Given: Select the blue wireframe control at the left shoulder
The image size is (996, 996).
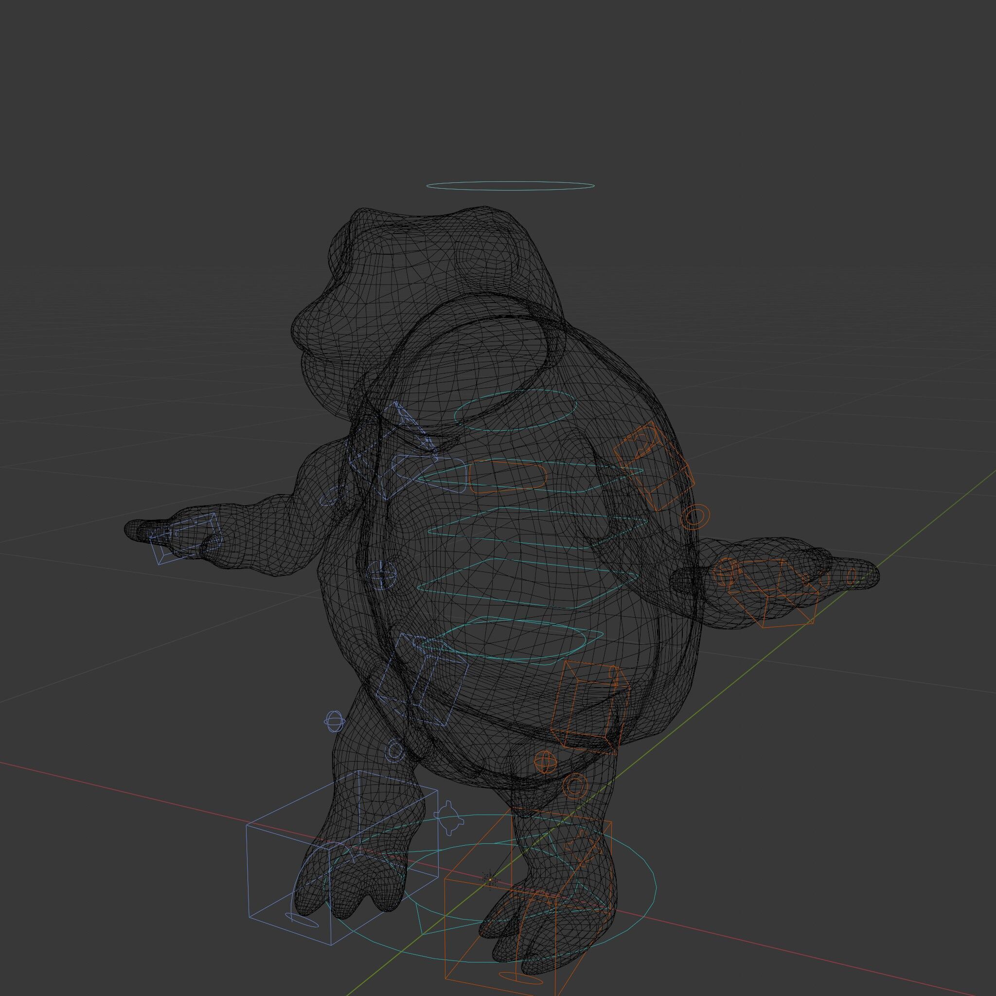Looking at the screenshot, I should (393, 449).
